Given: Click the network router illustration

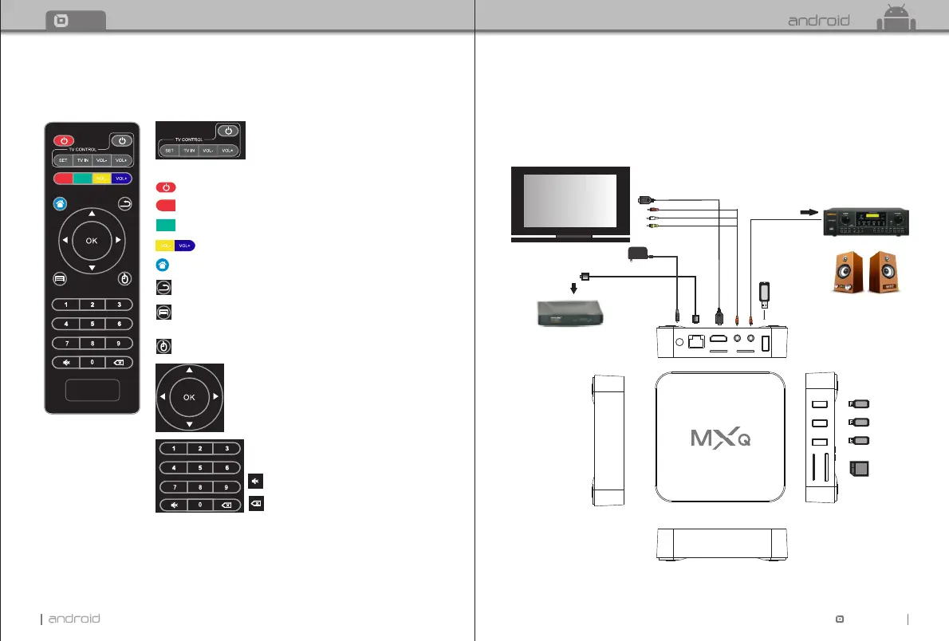Looking at the screenshot, I should (x=570, y=313).
